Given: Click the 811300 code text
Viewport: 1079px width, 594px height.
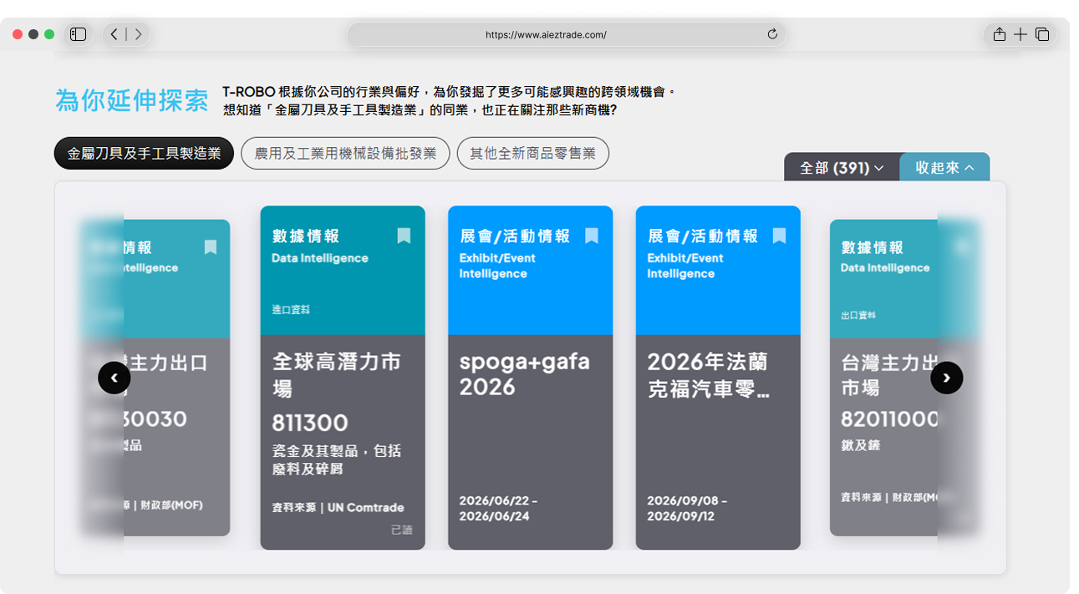Looking at the screenshot, I should (310, 423).
